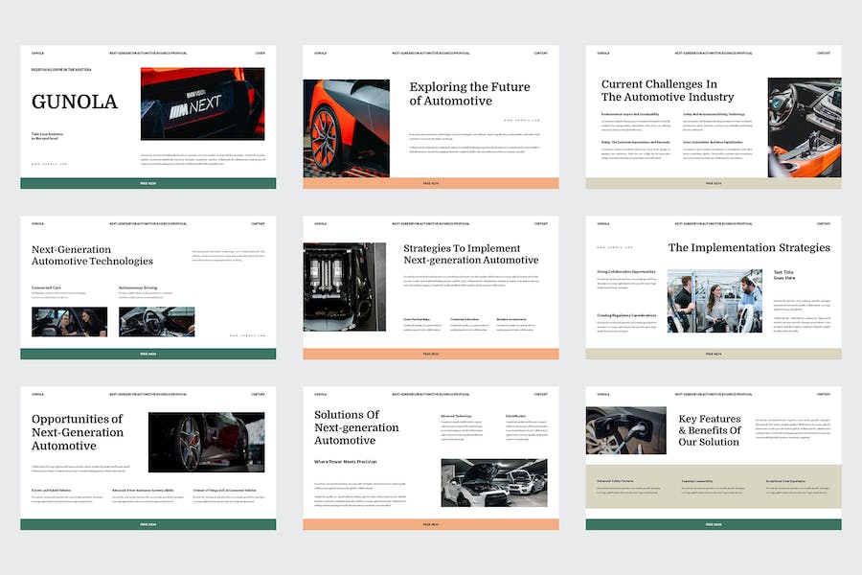Click the GUNOLA title on the cover slide

pyautogui.click(x=75, y=102)
